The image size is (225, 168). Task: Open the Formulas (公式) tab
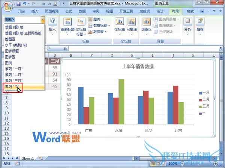pos(69,11)
